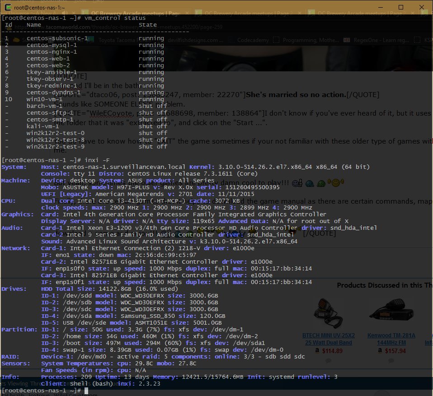Image resolution: width=433 pixels, height=396 pixels.
Task: Click the CPU temperature value 29.8C
Action: pos(144,363)
